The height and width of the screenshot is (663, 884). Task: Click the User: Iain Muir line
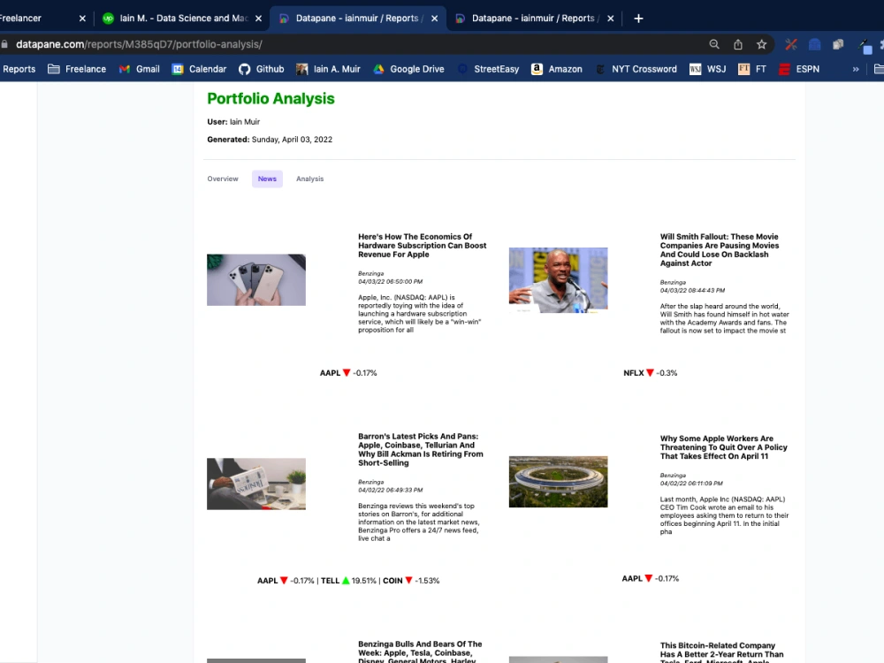(233, 122)
